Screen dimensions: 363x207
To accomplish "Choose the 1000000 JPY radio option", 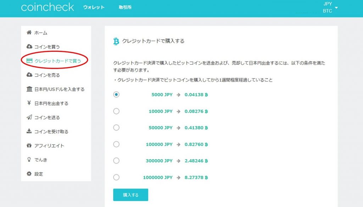I will (x=116, y=177).
